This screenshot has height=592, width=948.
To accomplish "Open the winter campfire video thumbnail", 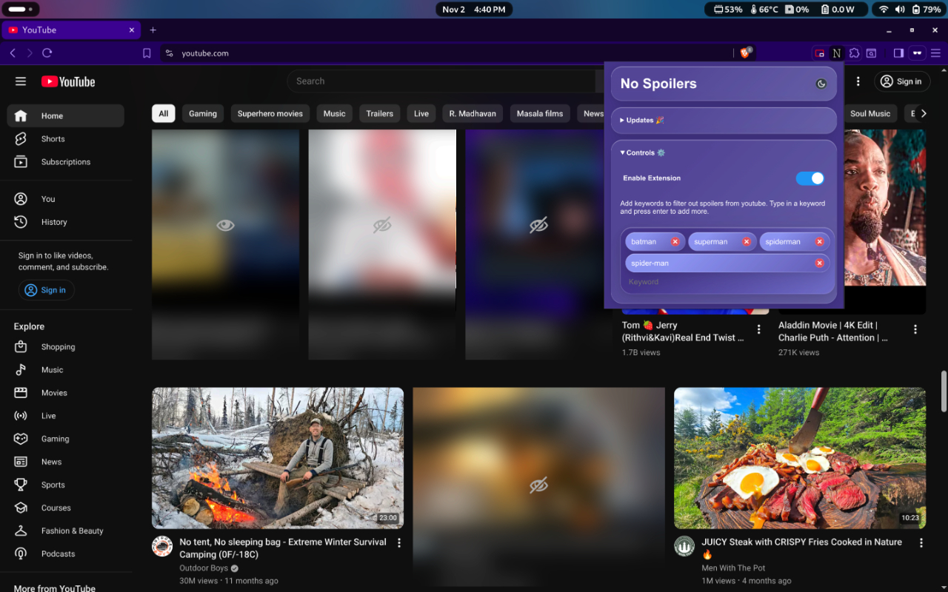I will point(278,458).
